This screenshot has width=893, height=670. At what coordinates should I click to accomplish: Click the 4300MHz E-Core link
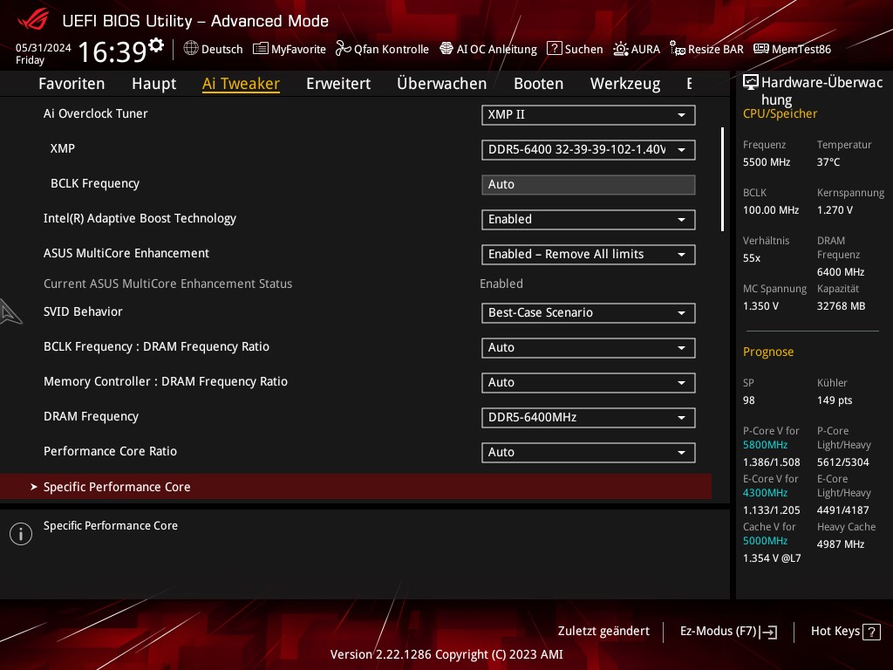click(765, 493)
